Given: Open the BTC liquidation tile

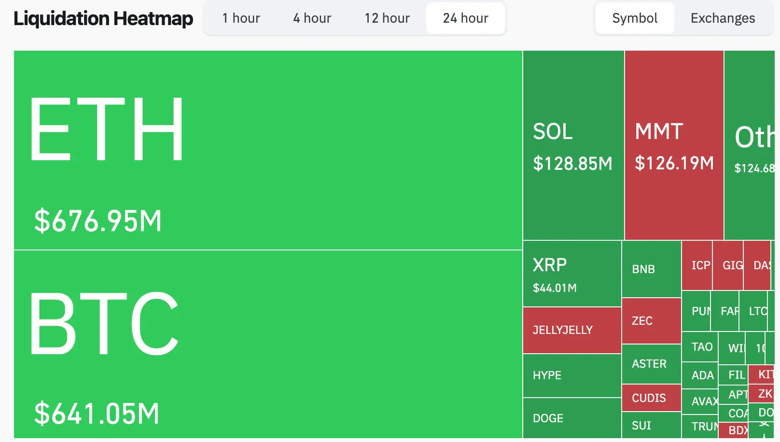Looking at the screenshot, I should (265, 338).
